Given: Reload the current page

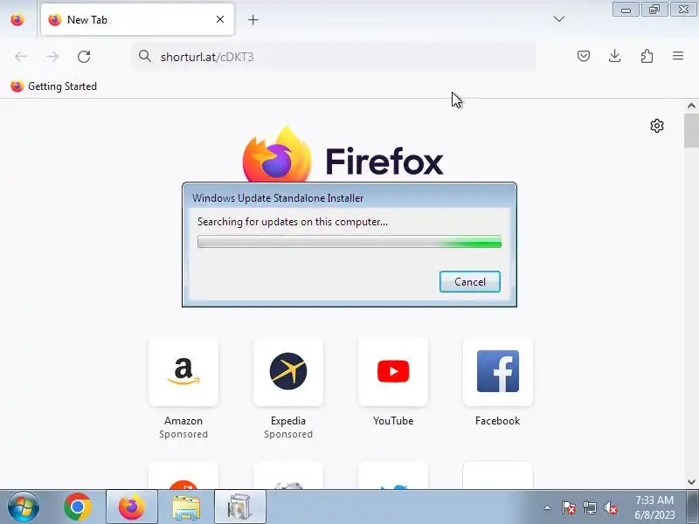Looking at the screenshot, I should tap(84, 57).
